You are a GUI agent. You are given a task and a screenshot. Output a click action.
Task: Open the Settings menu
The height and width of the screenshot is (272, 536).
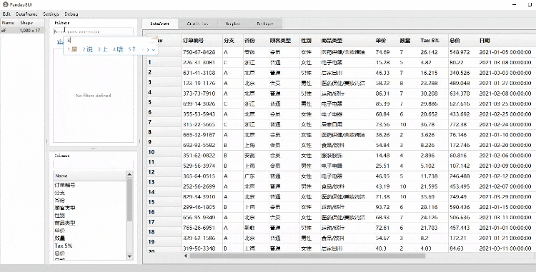51,14
